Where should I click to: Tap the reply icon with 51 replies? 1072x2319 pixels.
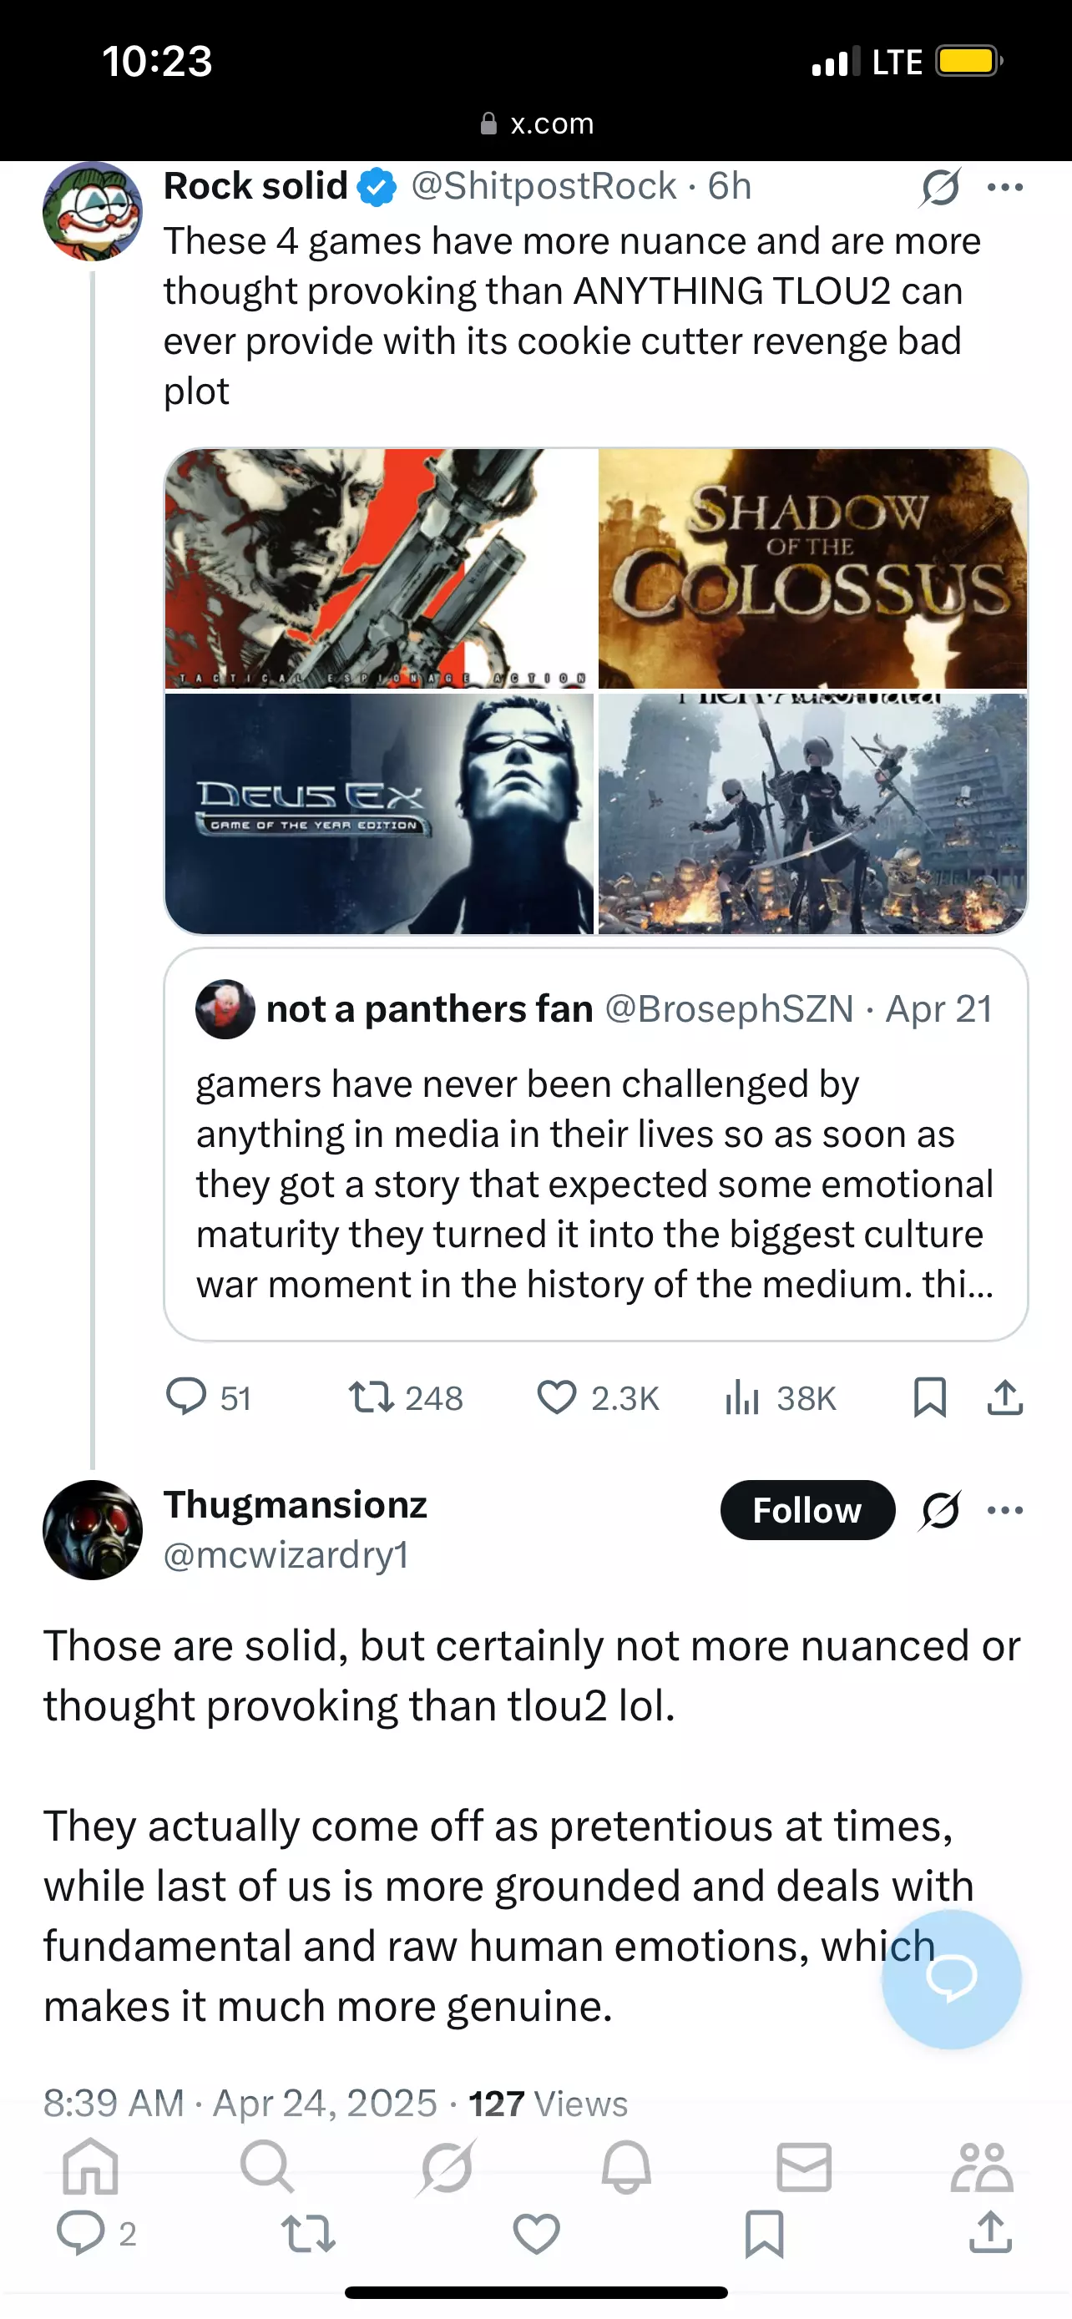click(x=208, y=1398)
